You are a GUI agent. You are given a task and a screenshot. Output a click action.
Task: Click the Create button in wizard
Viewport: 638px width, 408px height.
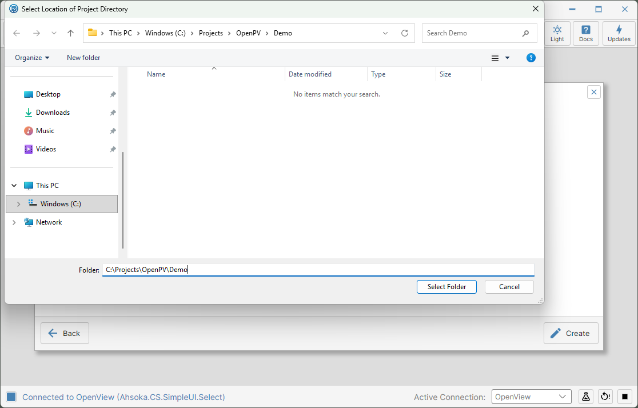tap(571, 333)
